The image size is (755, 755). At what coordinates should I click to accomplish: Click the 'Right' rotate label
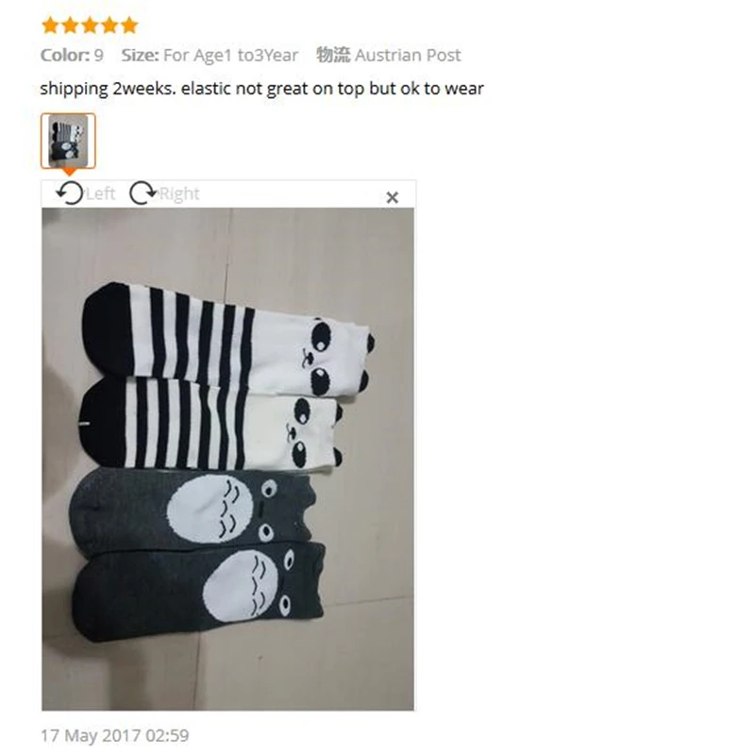[178, 193]
